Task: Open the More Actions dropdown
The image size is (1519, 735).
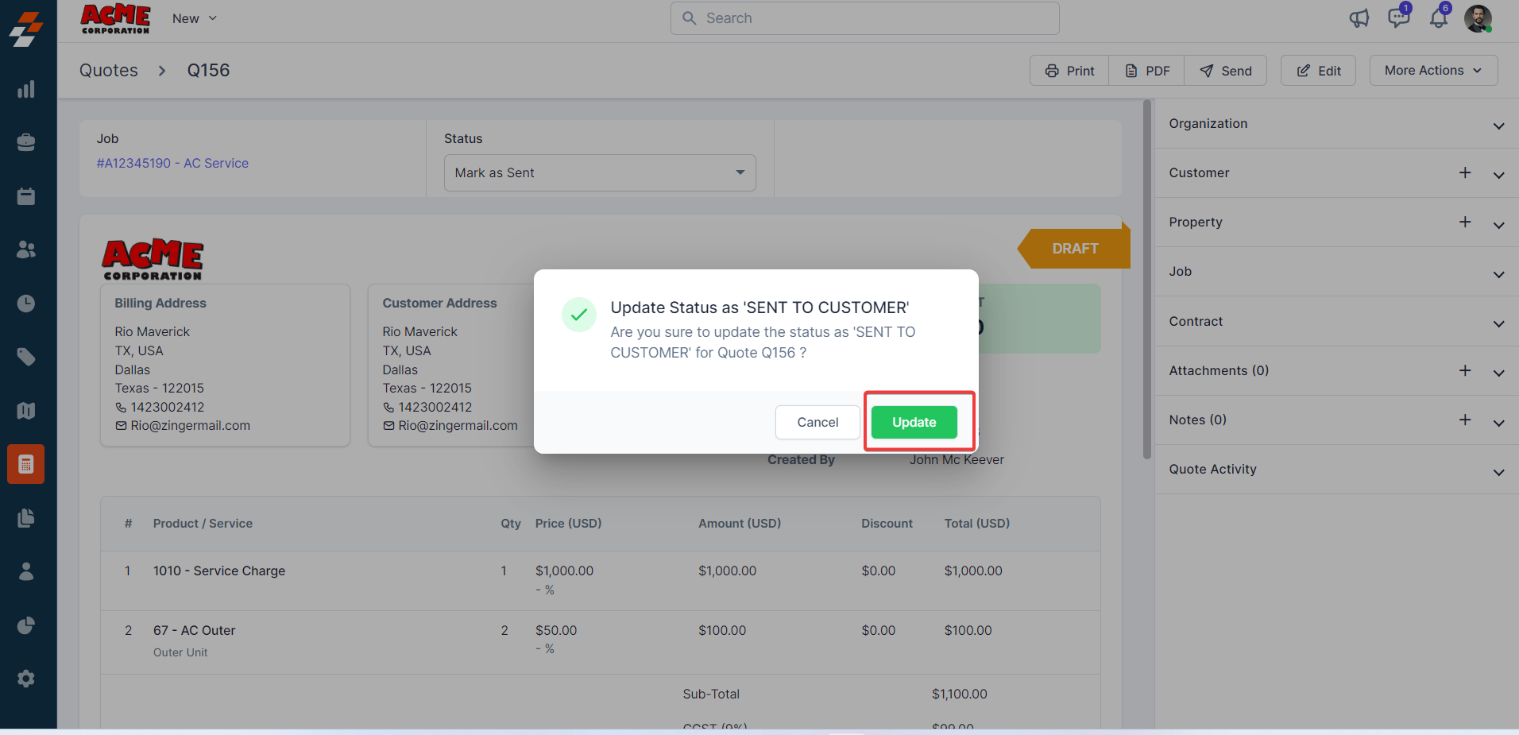Action: [1433, 70]
